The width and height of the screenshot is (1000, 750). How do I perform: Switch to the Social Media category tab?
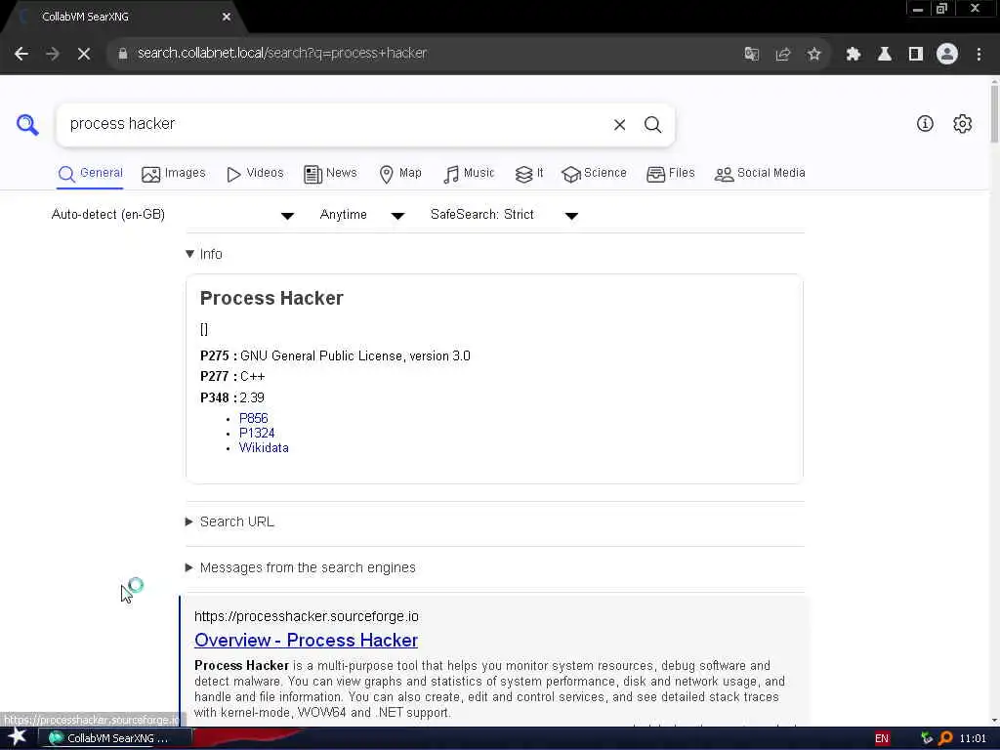tap(760, 174)
